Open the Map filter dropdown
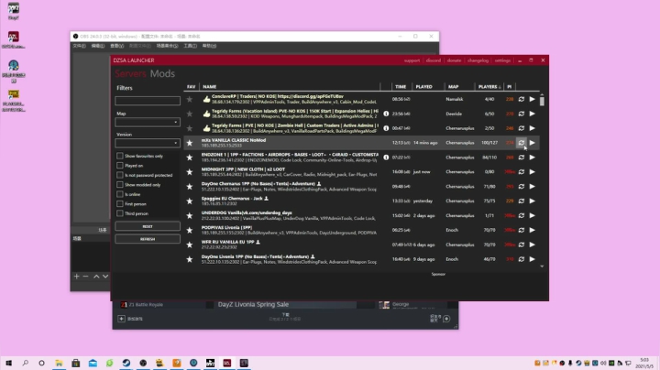Screen dimensions: 660x370 (148, 123)
